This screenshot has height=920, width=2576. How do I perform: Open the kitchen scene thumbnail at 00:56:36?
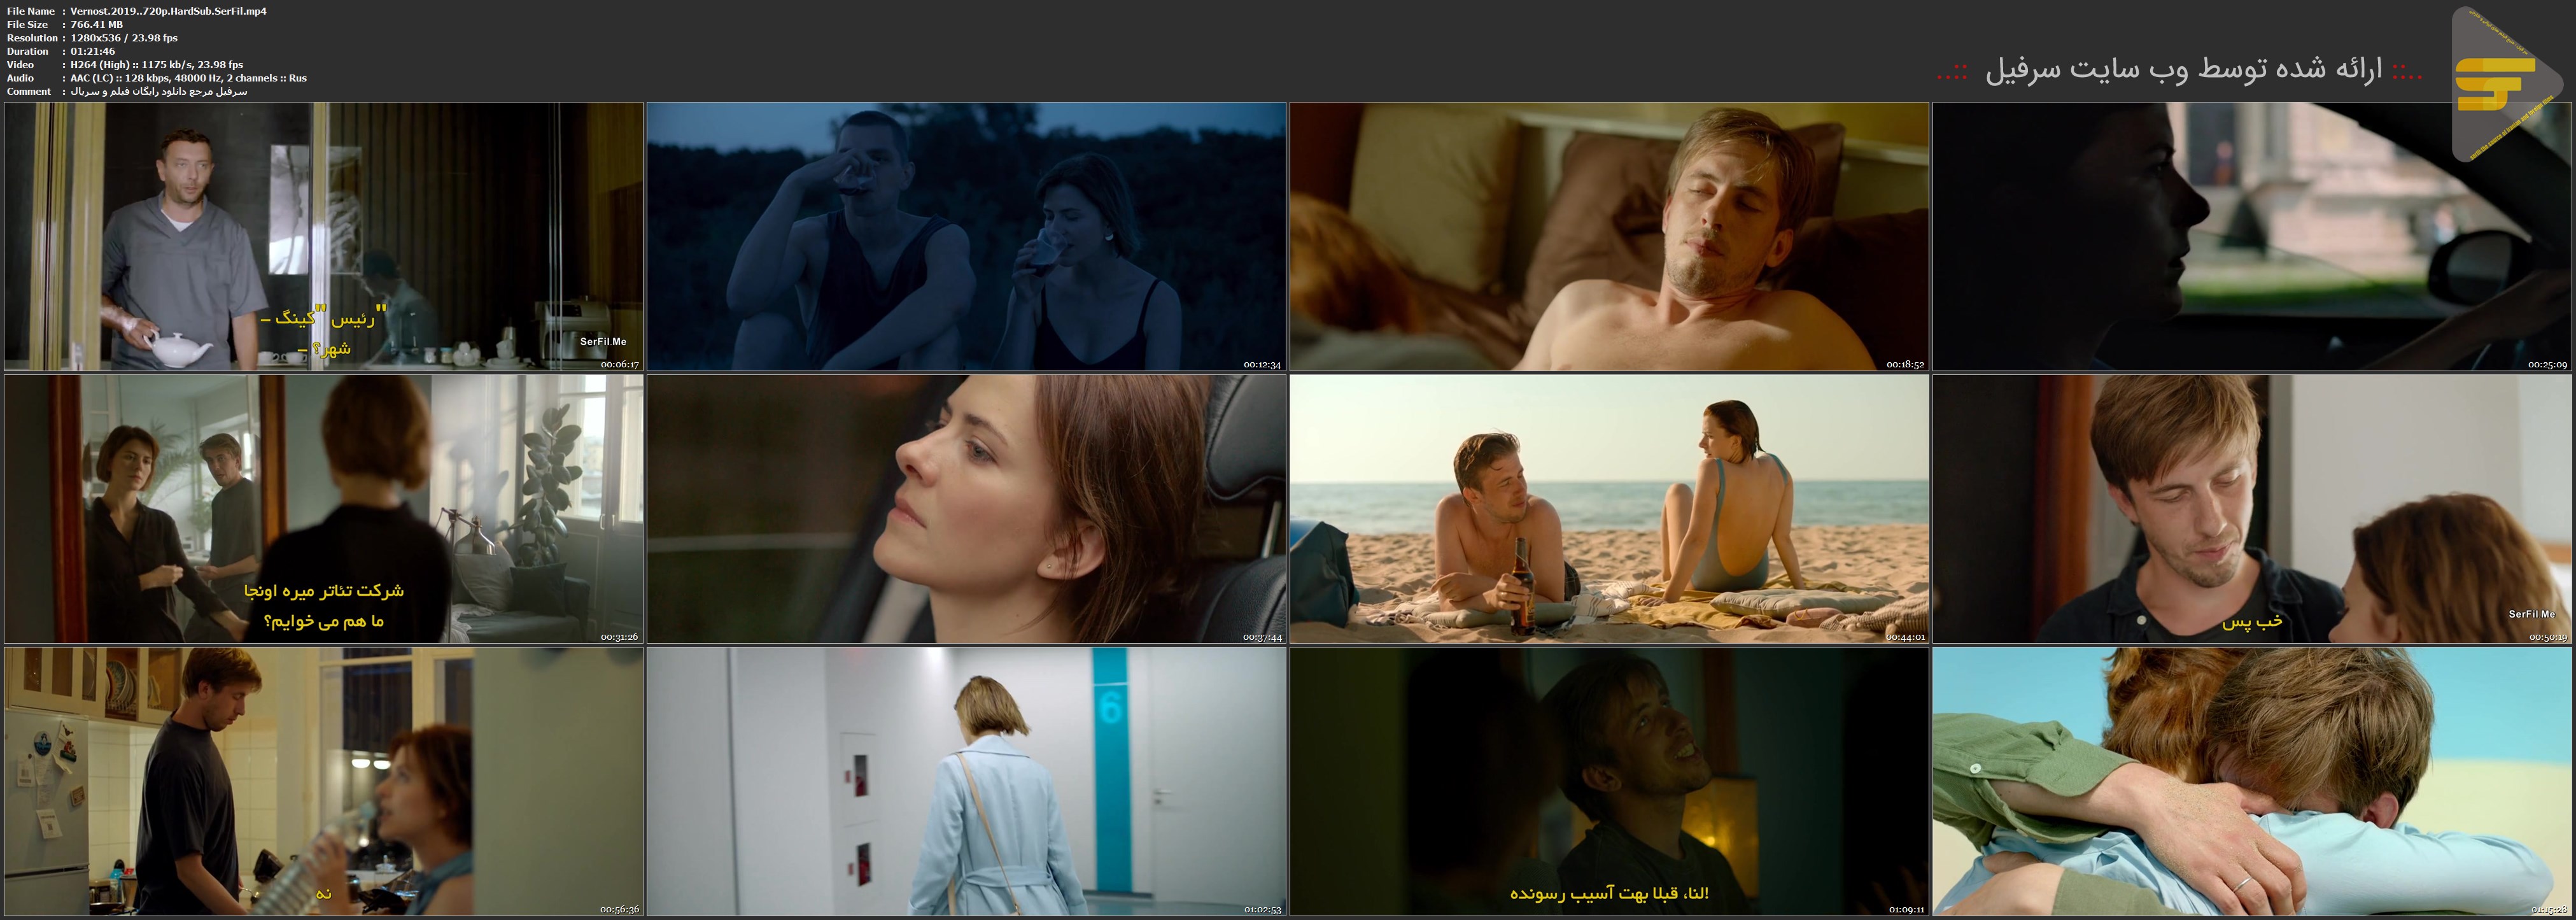point(323,781)
